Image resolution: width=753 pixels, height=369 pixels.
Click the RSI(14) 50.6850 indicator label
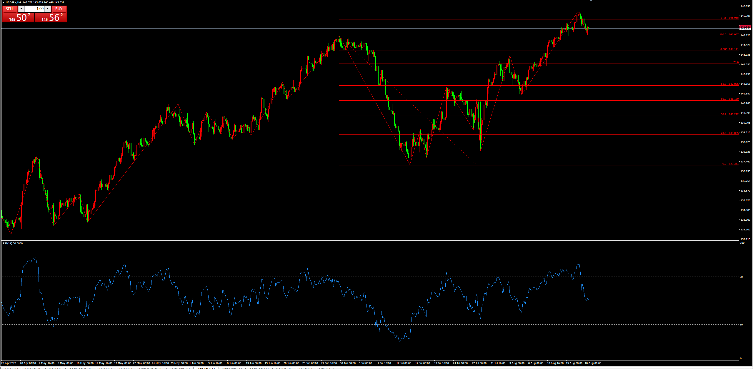tap(13, 243)
